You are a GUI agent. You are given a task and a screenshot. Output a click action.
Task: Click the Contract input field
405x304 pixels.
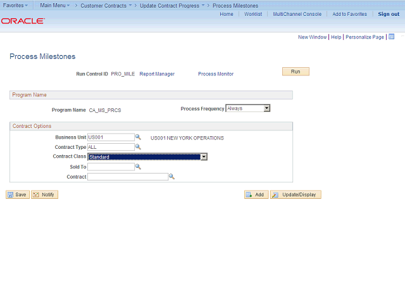(x=128, y=177)
